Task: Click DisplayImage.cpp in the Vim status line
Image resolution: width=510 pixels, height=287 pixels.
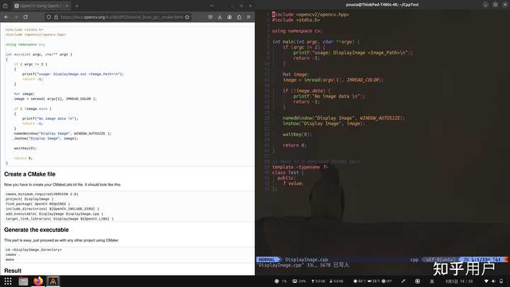Action: pos(307,259)
